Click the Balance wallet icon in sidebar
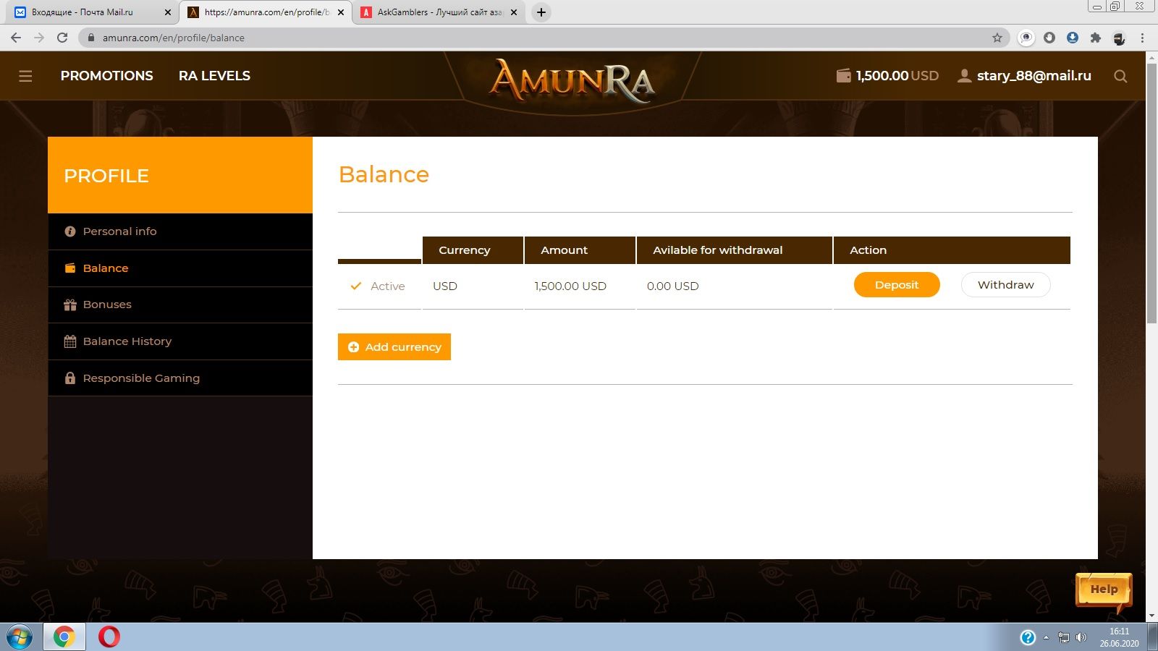The height and width of the screenshot is (651, 1158). coord(70,268)
